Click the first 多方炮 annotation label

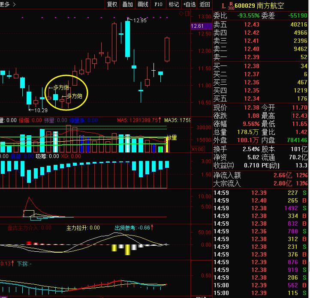click(61, 87)
